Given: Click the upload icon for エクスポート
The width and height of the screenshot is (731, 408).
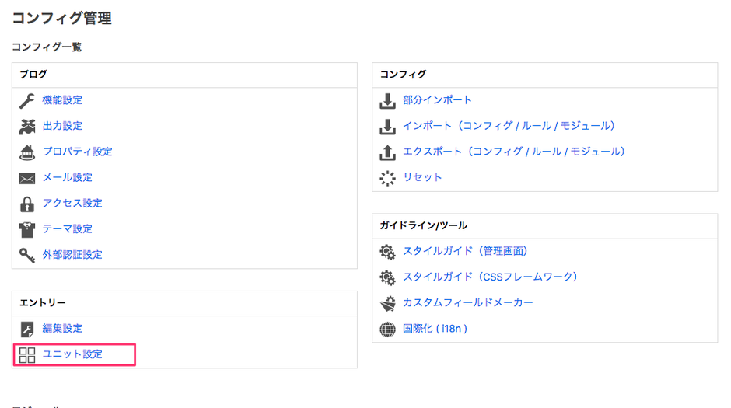Looking at the screenshot, I should (x=387, y=152).
